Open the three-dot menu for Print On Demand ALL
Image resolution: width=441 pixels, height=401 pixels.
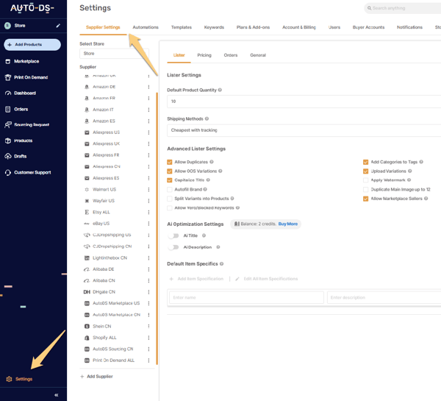[x=148, y=361]
